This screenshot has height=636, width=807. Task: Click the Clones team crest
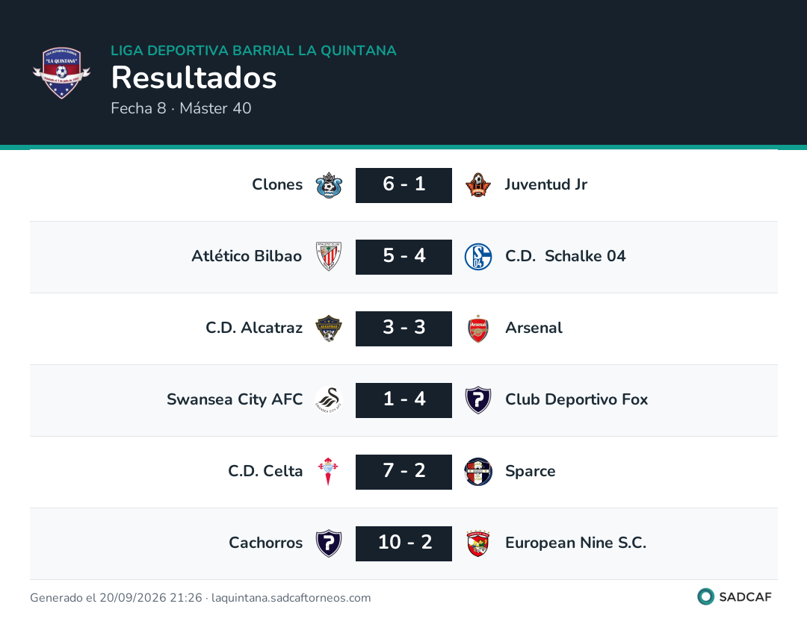(x=329, y=185)
